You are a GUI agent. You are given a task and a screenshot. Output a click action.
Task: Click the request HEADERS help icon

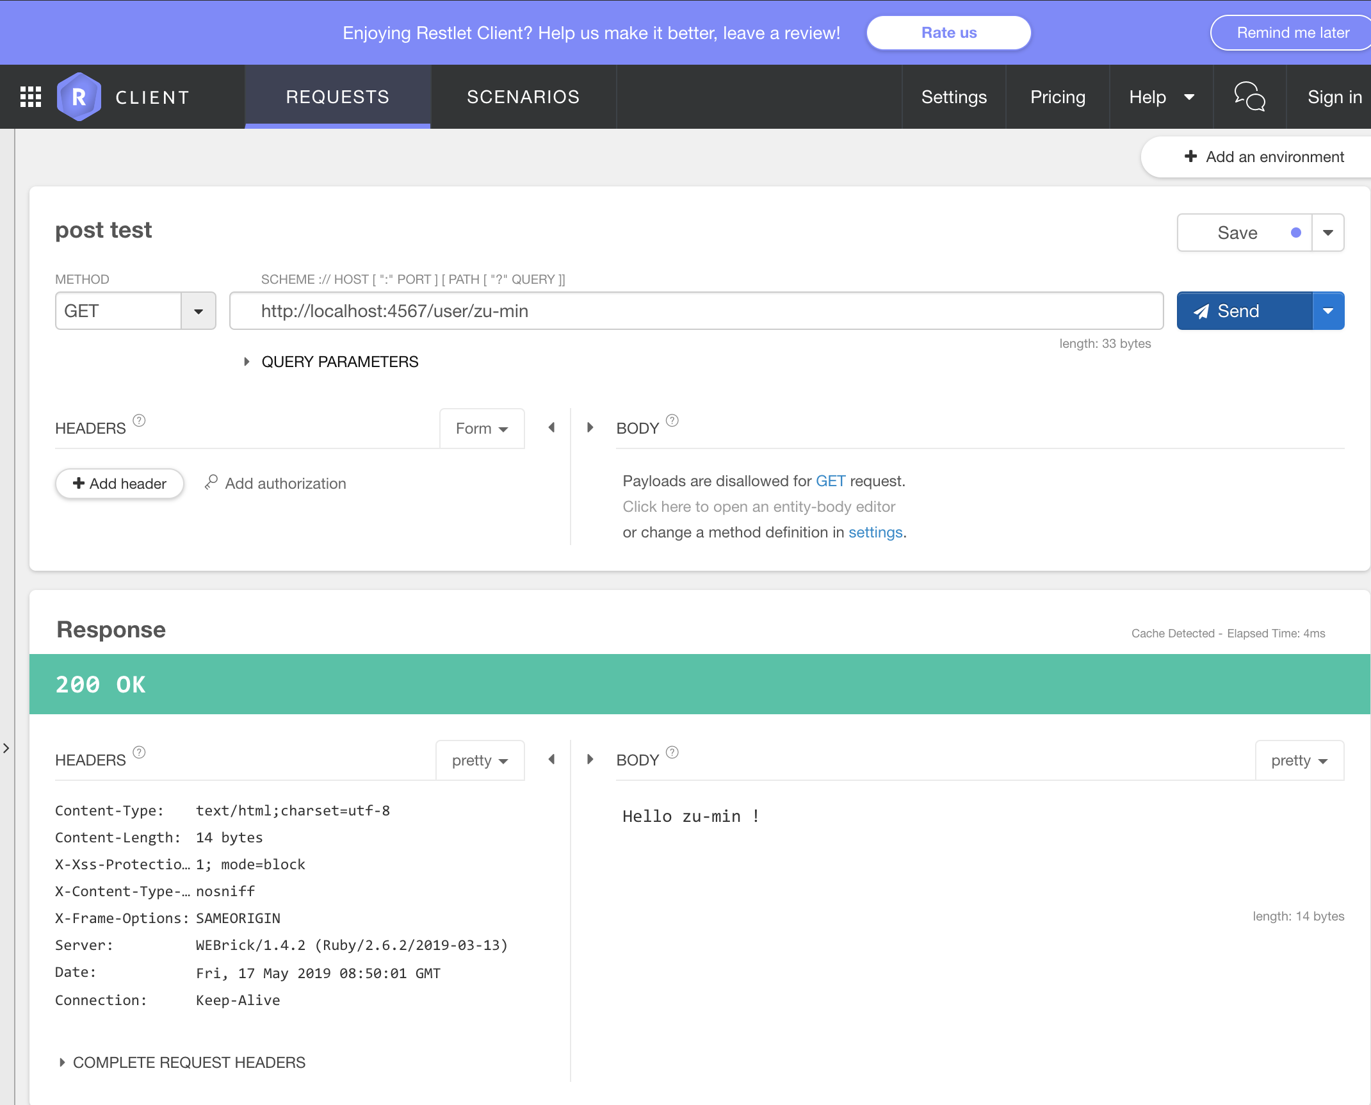(x=139, y=421)
